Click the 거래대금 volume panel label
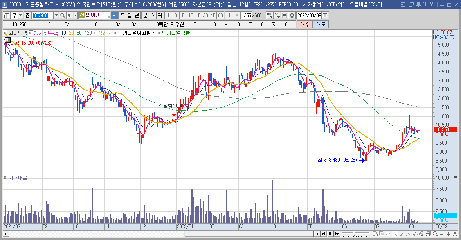The height and width of the screenshot is (240, 461). pyautogui.click(x=18, y=177)
